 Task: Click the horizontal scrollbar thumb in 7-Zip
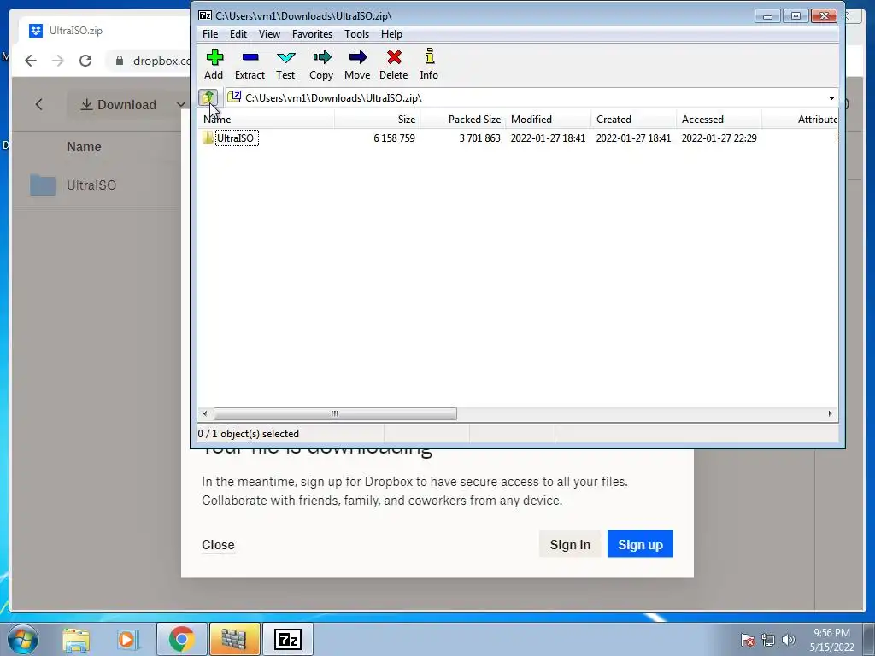(335, 414)
